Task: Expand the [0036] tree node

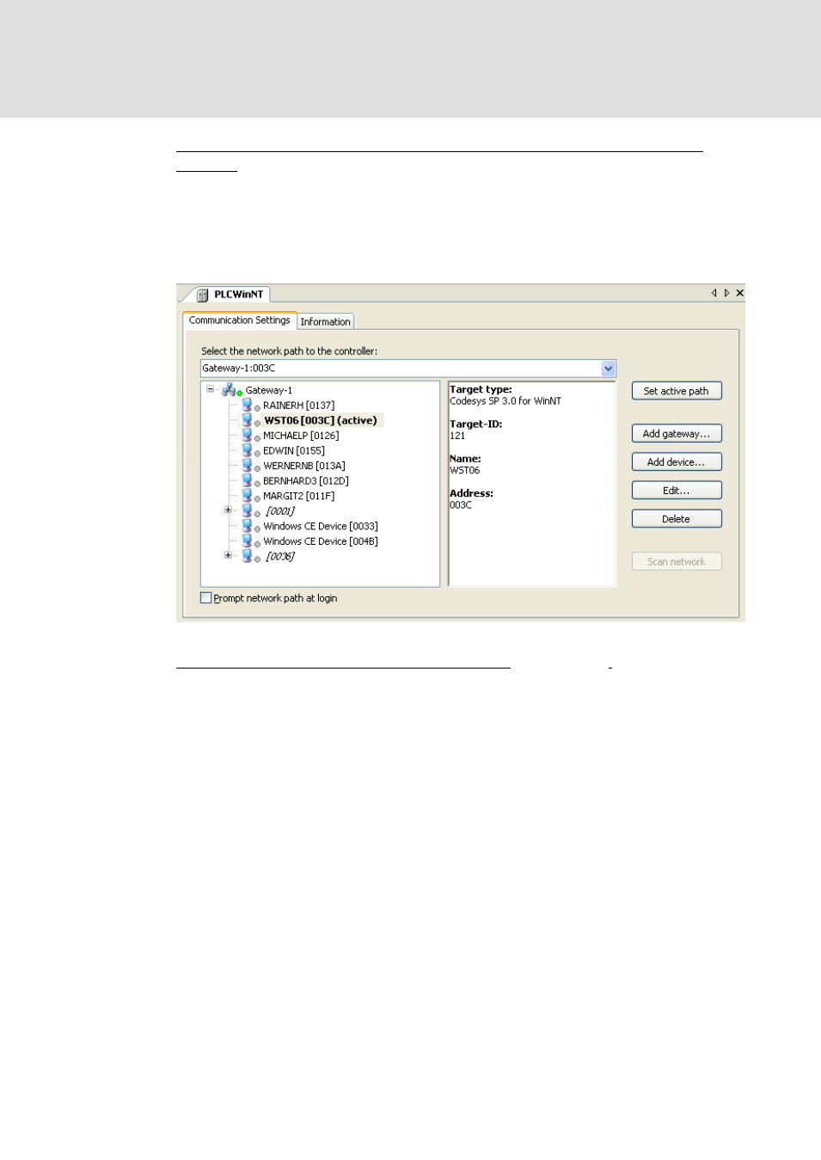Action: 228,556
